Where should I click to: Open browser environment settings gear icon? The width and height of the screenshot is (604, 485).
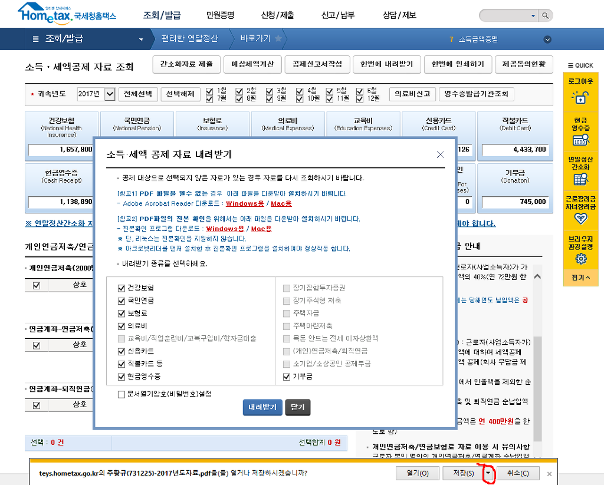click(581, 259)
